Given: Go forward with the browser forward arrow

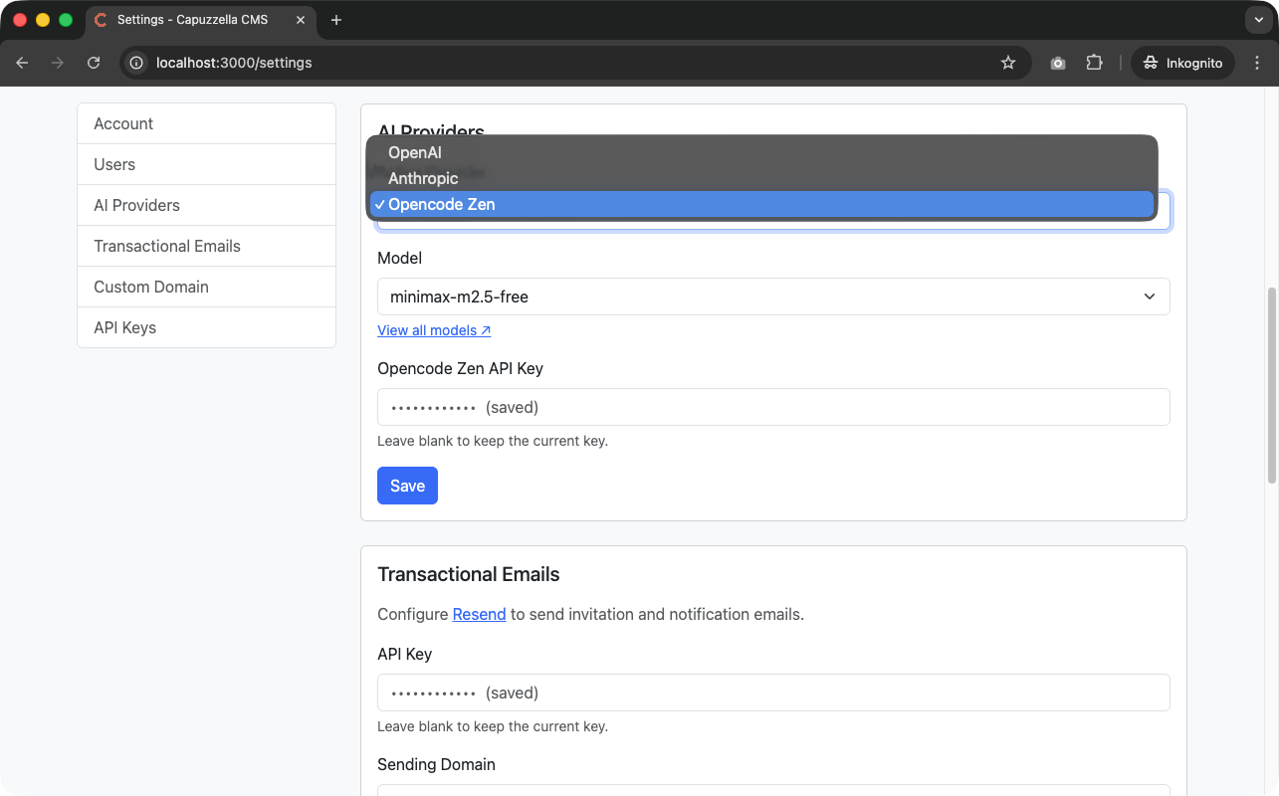Looking at the screenshot, I should [58, 63].
